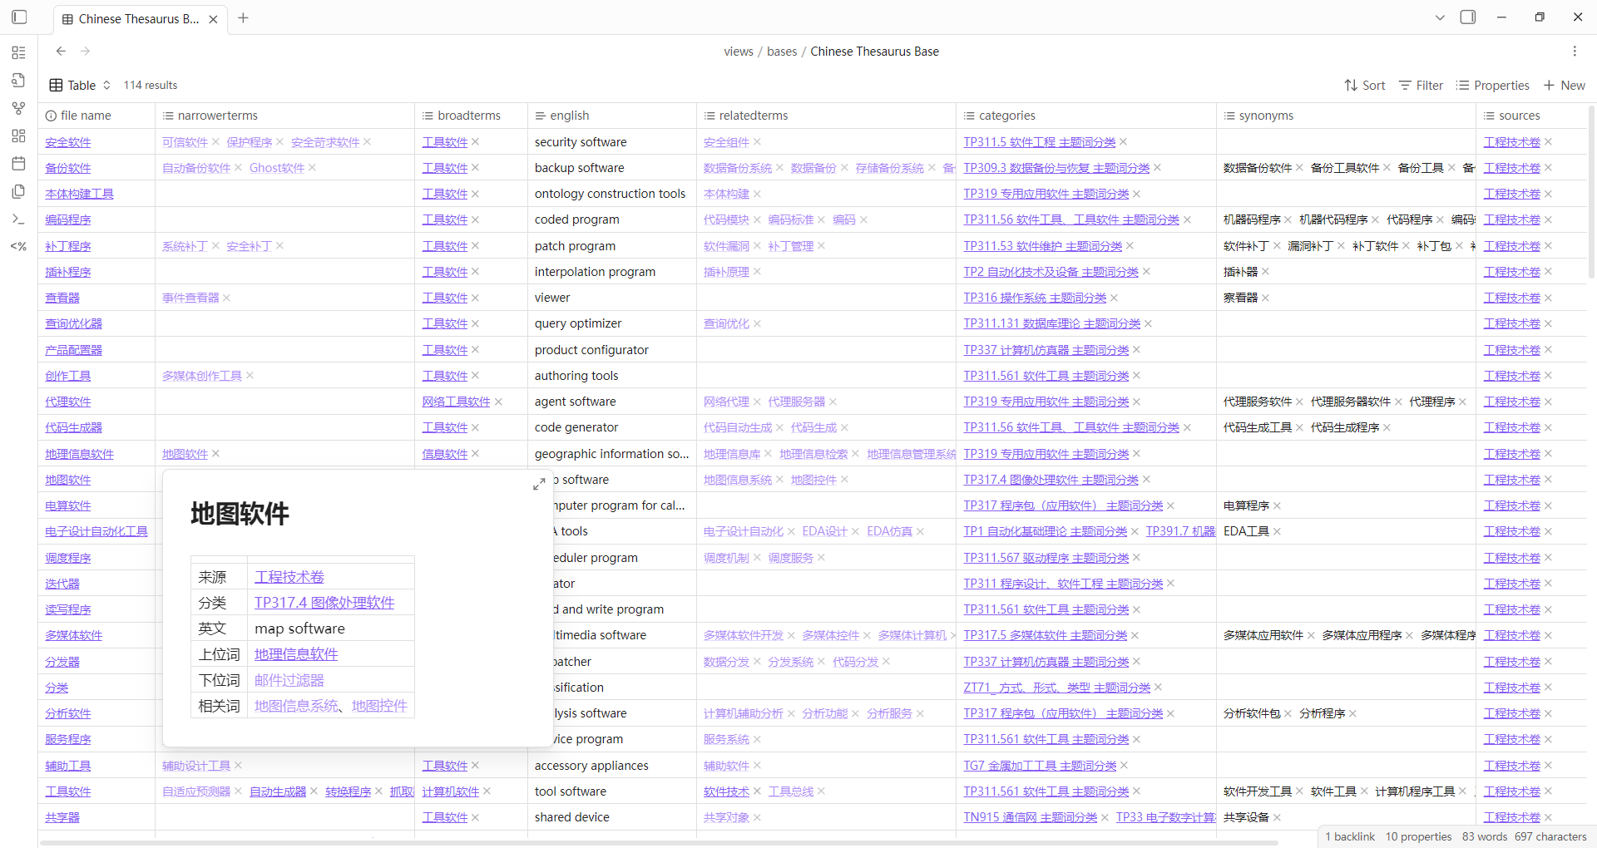
Task: Navigate back with the left arrow
Action: (x=61, y=52)
